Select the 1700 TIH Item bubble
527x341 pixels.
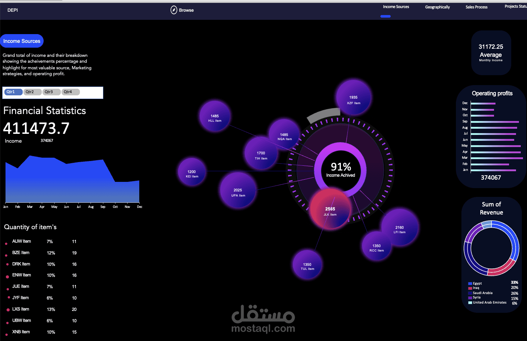tap(261, 153)
